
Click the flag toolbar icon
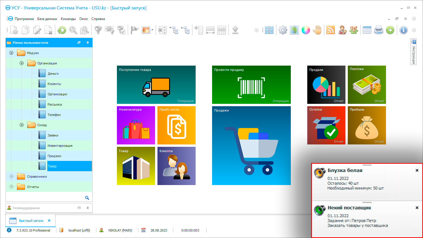coord(135,30)
